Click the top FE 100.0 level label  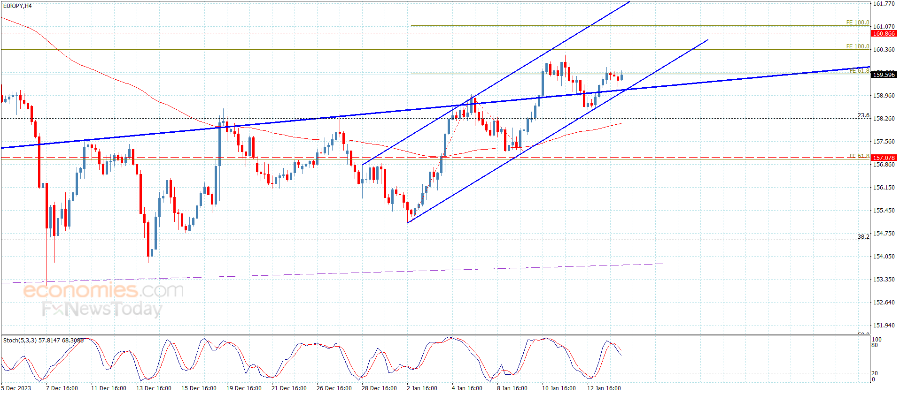click(x=858, y=23)
